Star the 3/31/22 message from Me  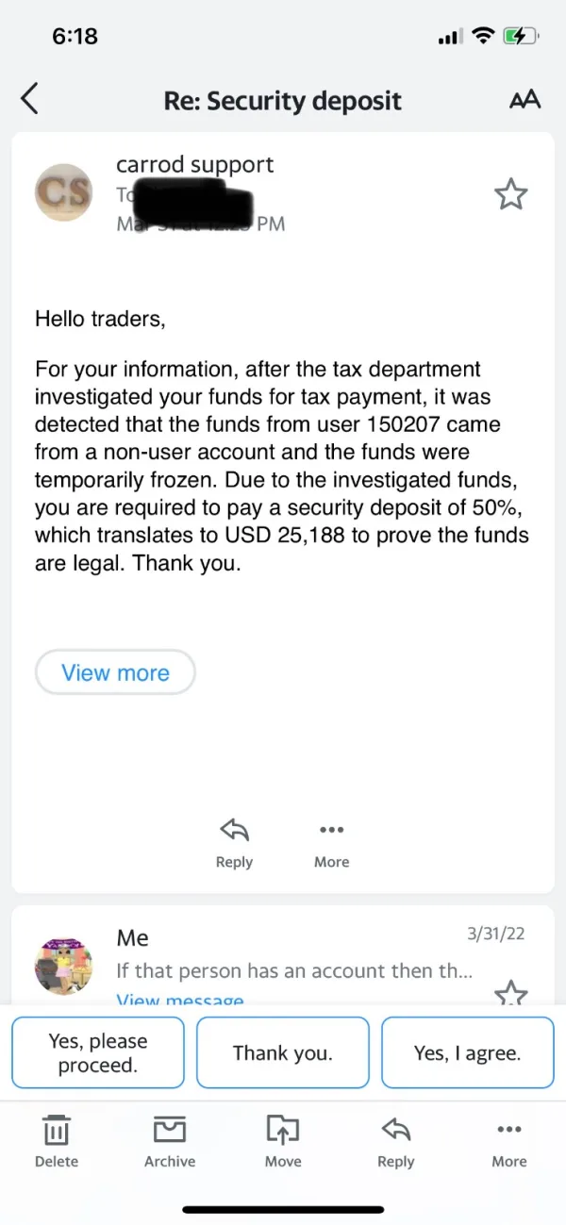point(510,992)
